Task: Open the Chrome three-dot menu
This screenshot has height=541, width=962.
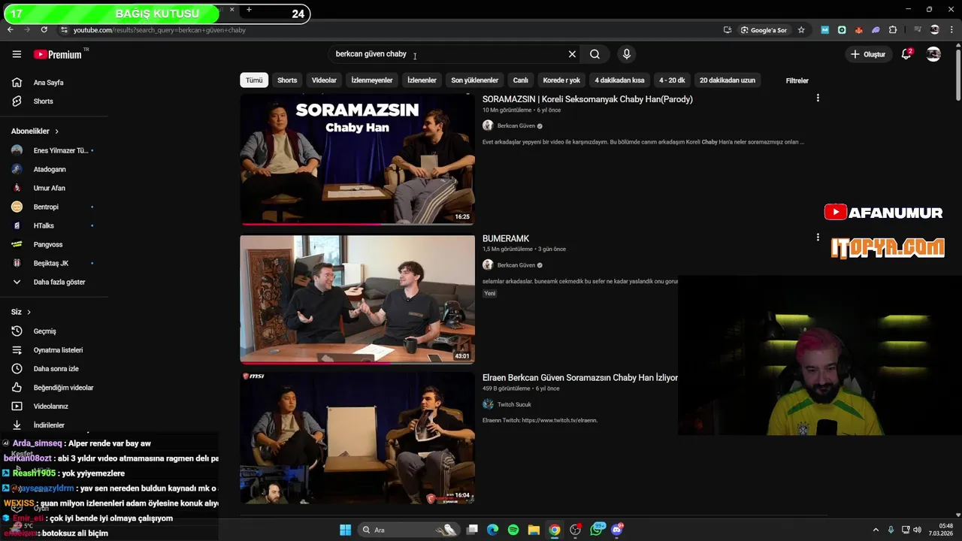Action: point(951,30)
